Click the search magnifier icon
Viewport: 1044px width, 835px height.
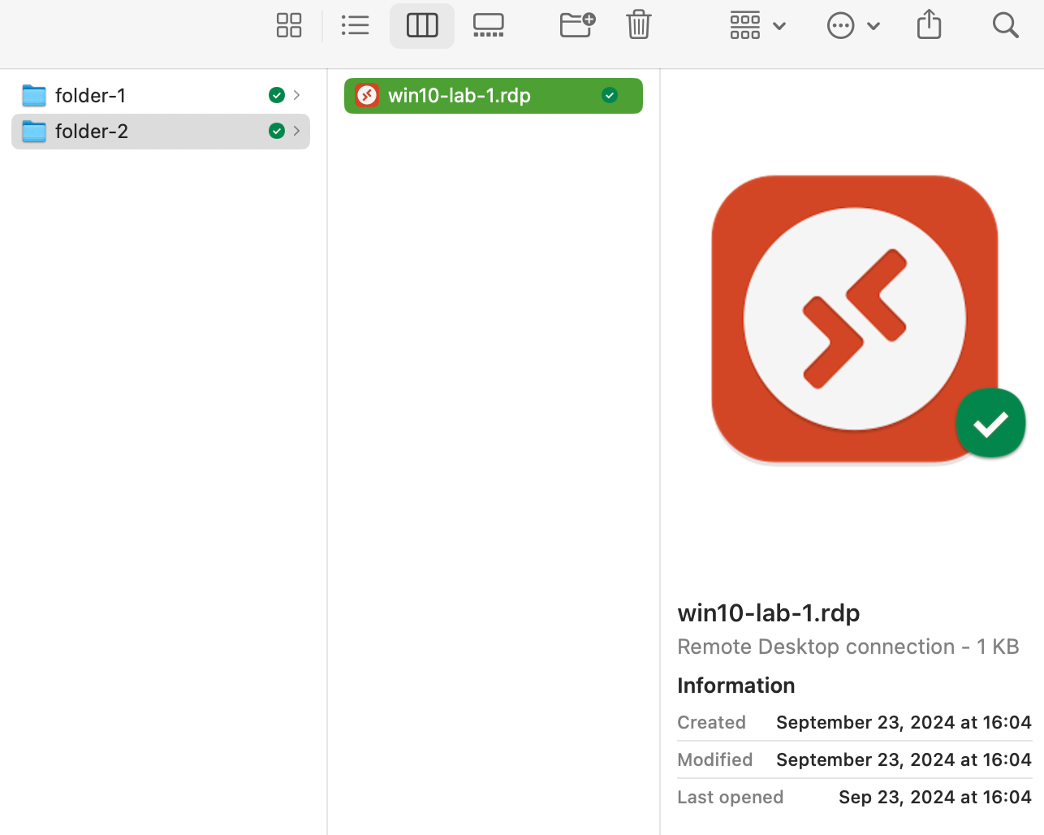tap(1005, 25)
